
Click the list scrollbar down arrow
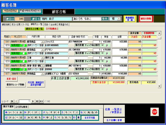pyautogui.click(x=159, y=86)
